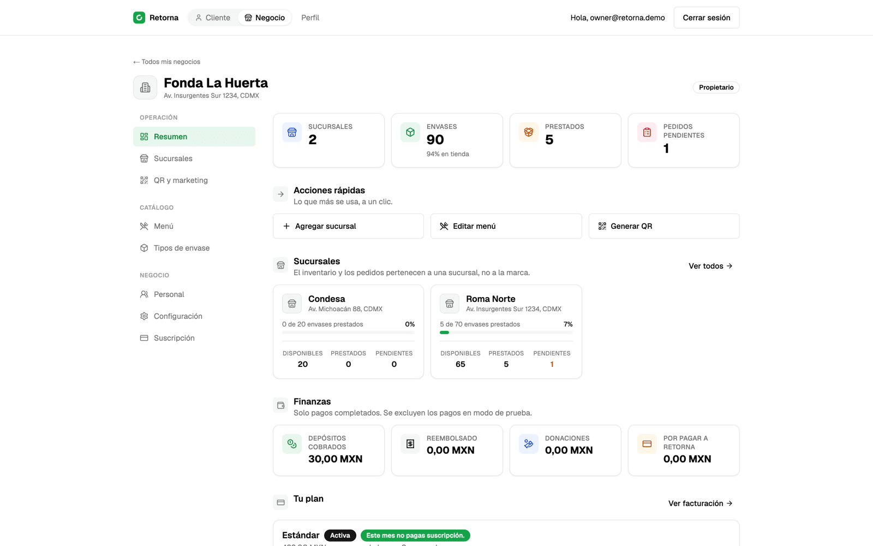Click Generar QR button
The height and width of the screenshot is (546, 873).
point(664,226)
